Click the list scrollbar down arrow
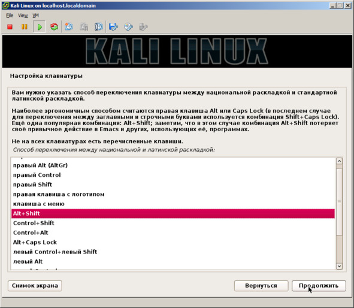The image size is (354, 308). pyautogui.click(x=339, y=266)
